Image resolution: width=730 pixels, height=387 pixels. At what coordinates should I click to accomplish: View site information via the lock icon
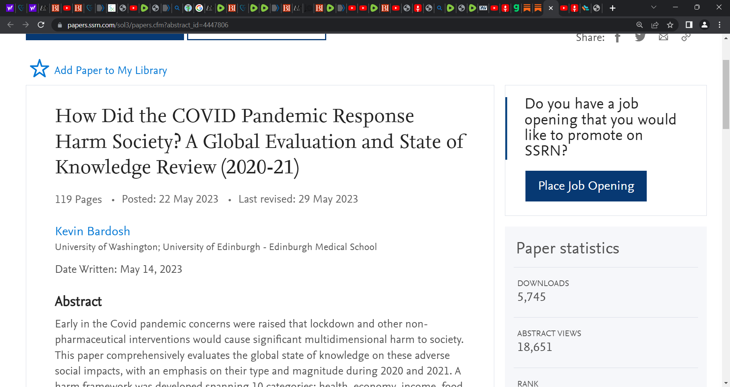pos(59,25)
